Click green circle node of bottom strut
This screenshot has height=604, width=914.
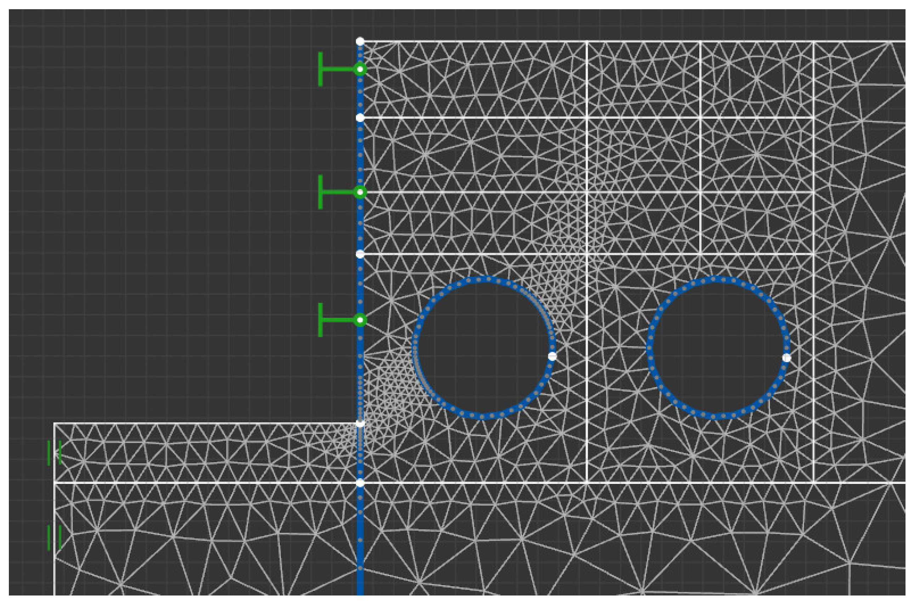[x=360, y=320]
